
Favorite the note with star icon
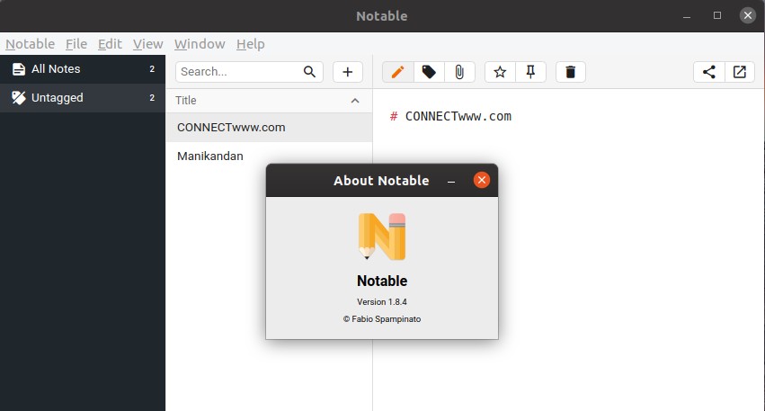[500, 72]
